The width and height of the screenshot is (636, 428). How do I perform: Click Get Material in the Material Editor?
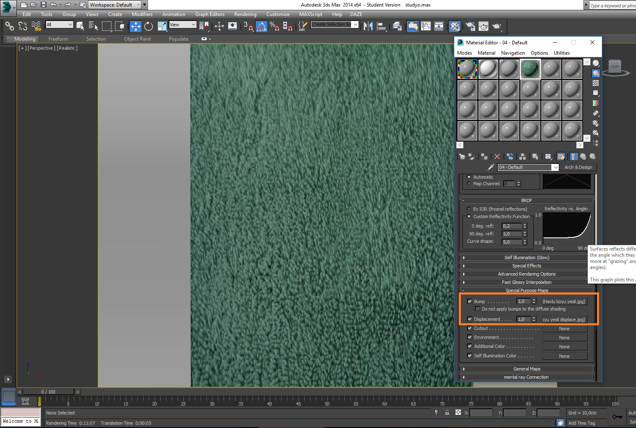(x=462, y=156)
